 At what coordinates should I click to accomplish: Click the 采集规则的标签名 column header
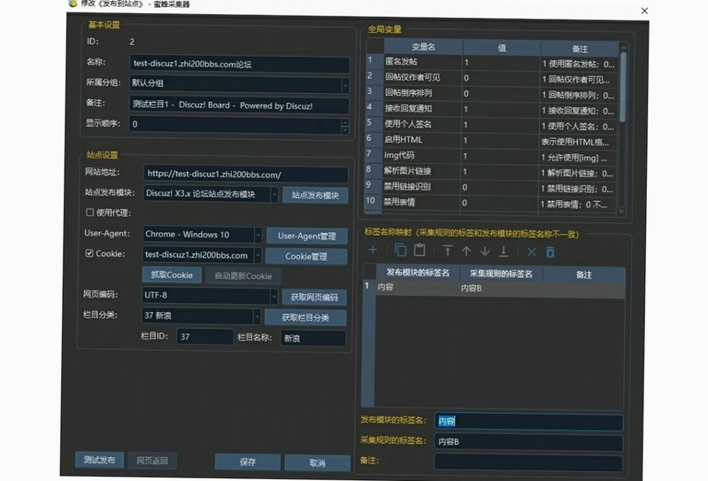[x=501, y=274]
